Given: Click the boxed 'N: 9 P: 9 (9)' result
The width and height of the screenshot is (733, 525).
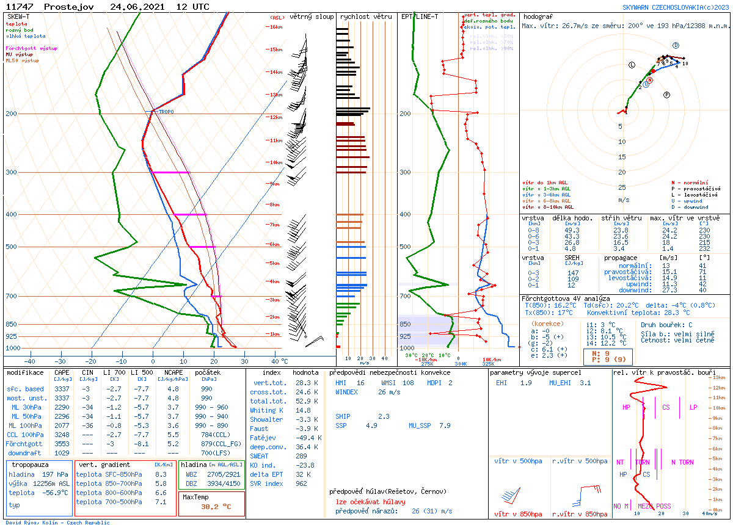Looking at the screenshot, I should [x=608, y=356].
